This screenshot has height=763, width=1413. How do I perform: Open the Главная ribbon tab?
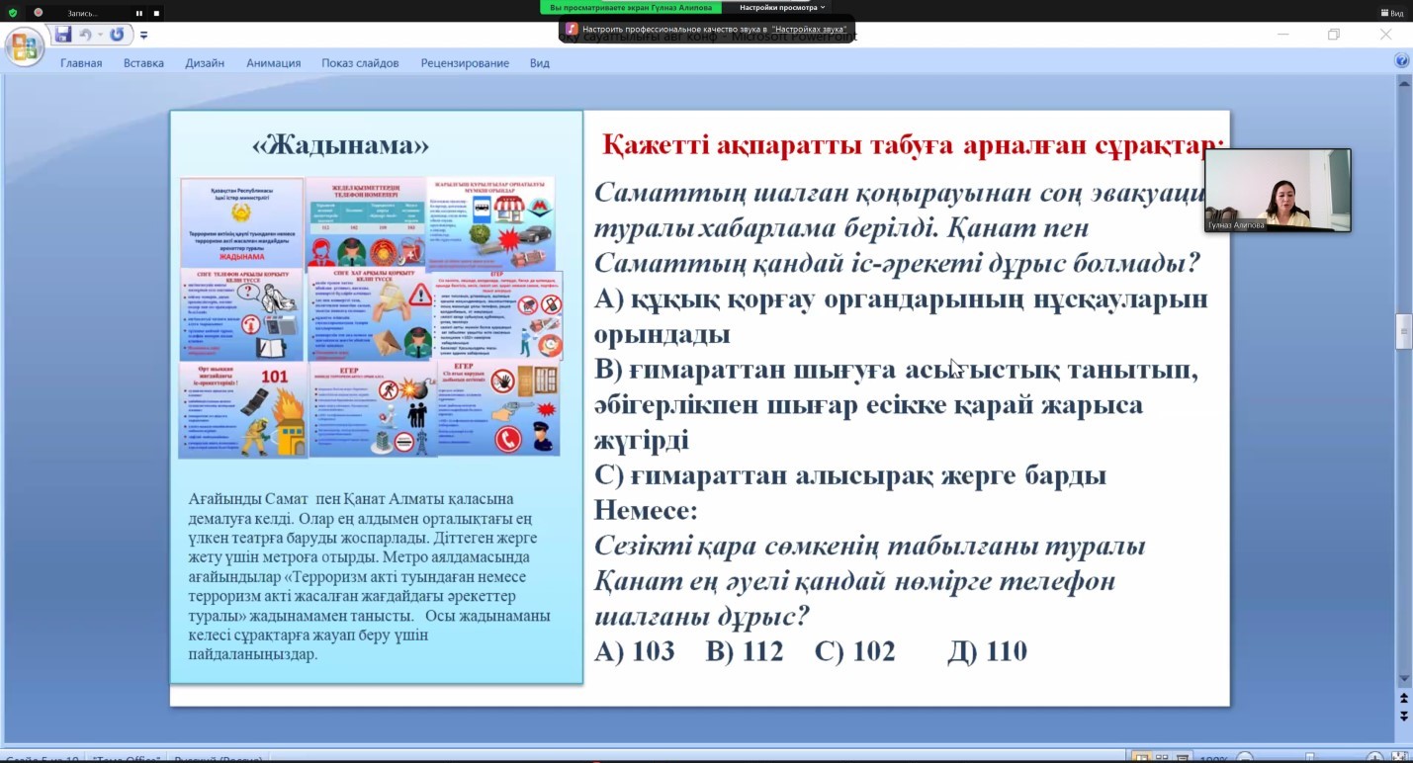(x=81, y=63)
